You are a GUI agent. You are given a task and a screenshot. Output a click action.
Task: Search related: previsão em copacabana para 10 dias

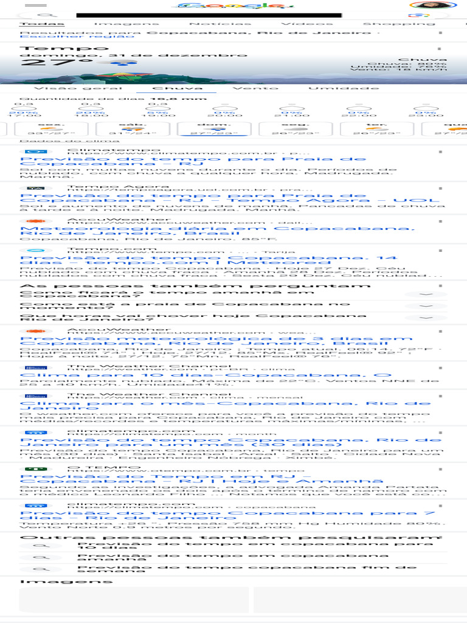coord(233,546)
